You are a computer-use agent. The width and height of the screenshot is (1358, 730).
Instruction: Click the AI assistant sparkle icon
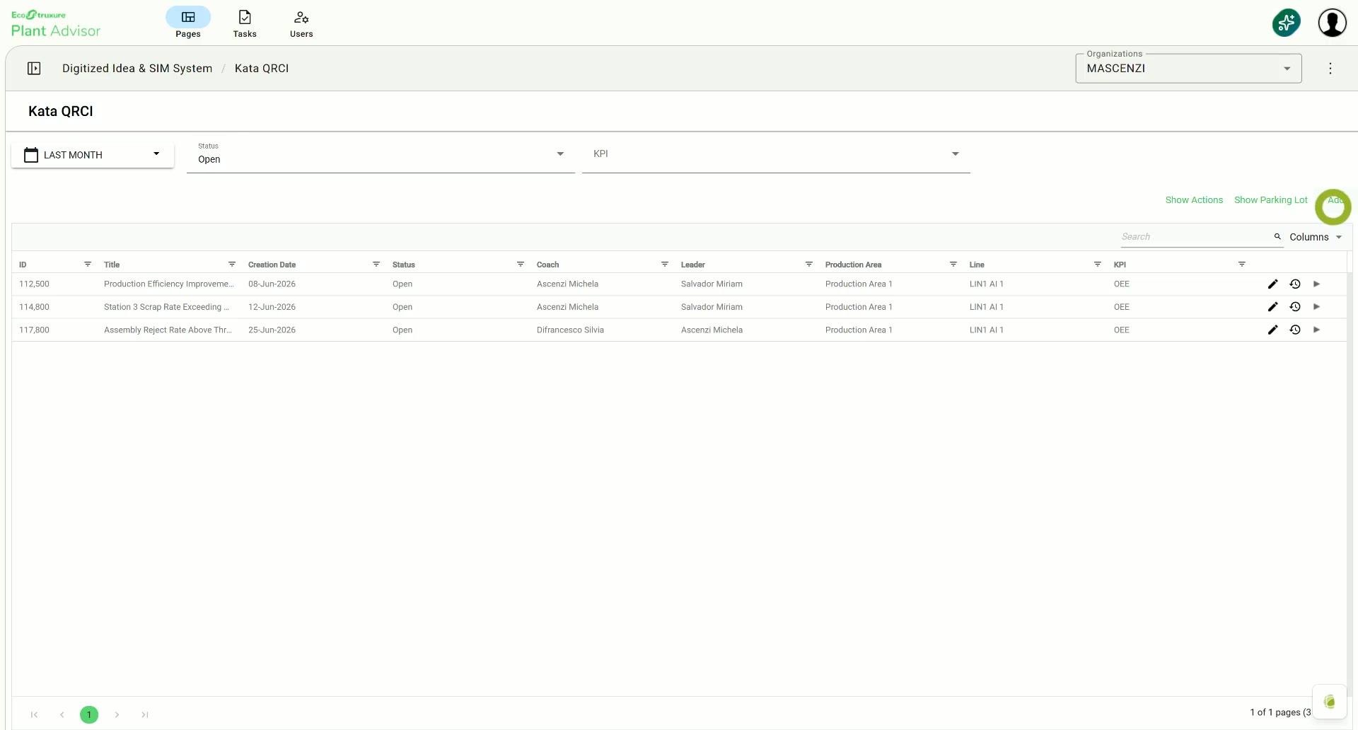[1286, 23]
